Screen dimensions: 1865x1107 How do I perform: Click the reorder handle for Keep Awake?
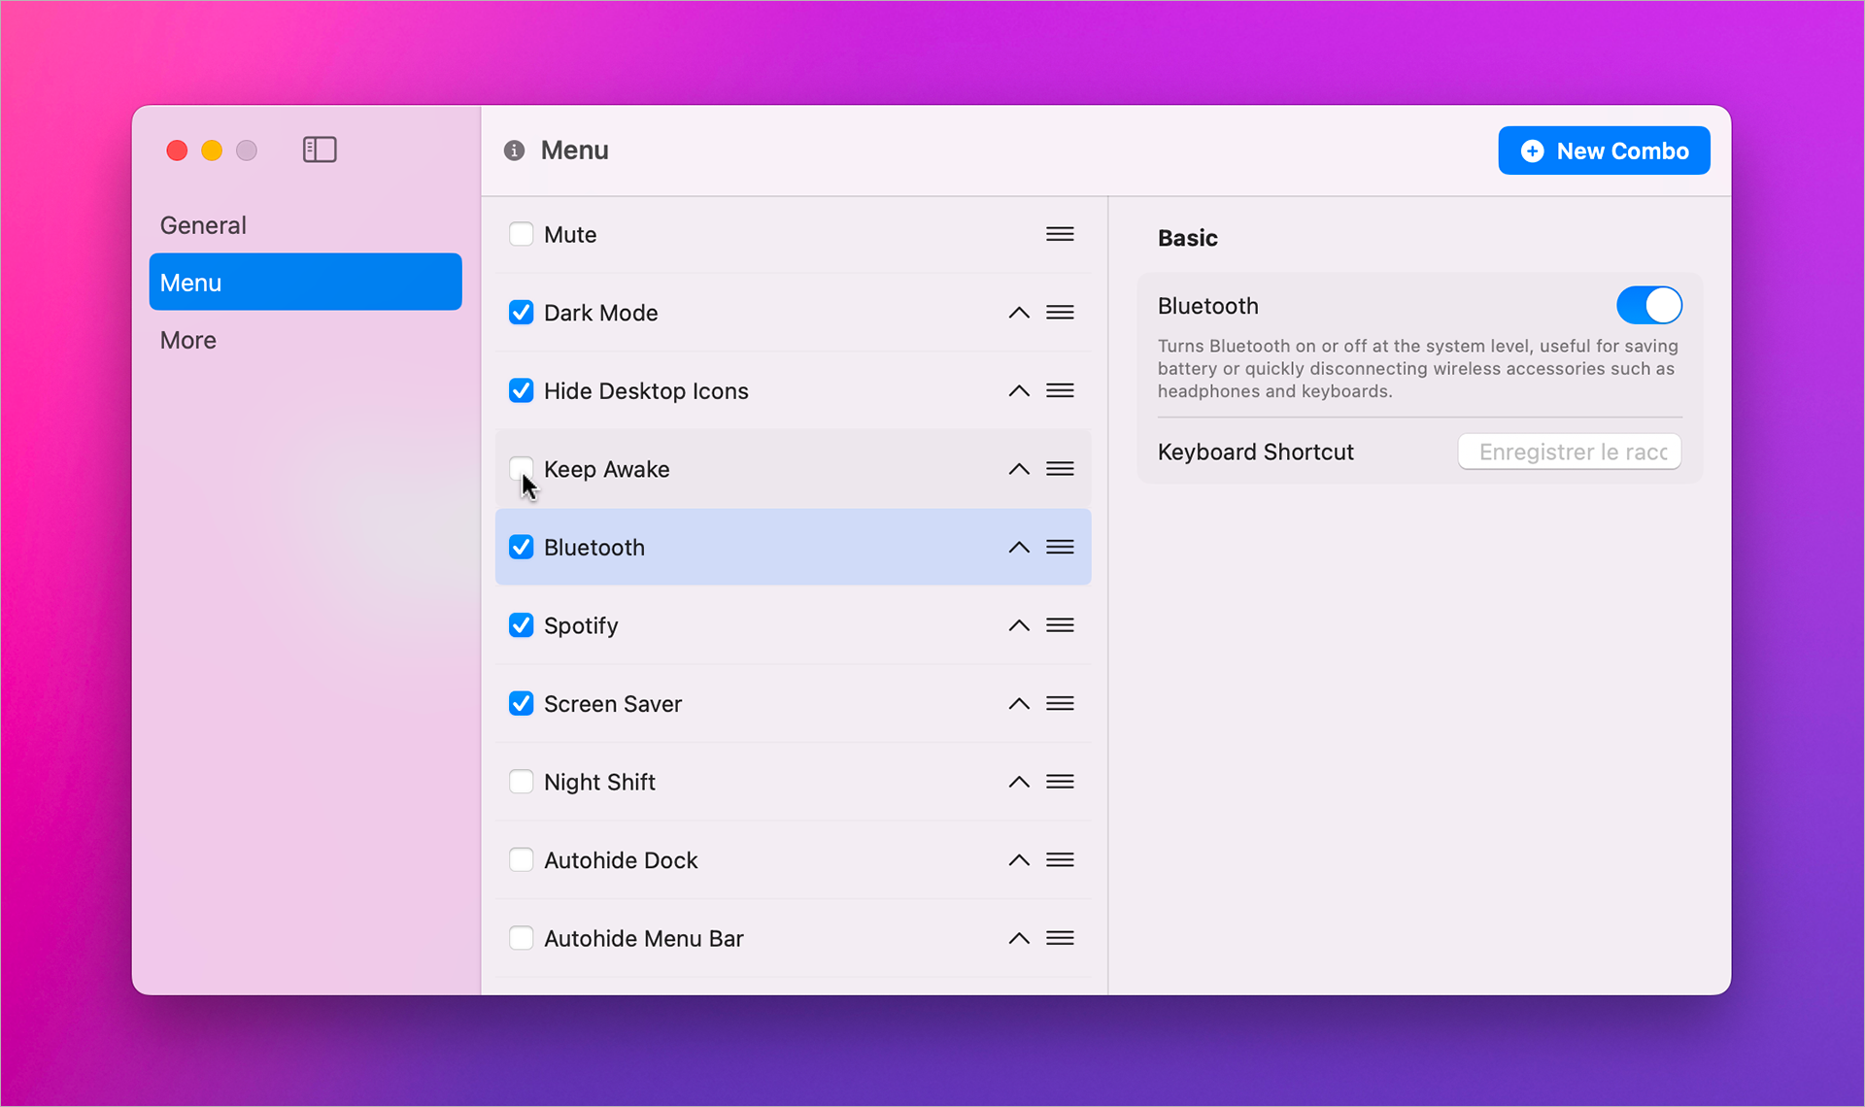pos(1060,469)
